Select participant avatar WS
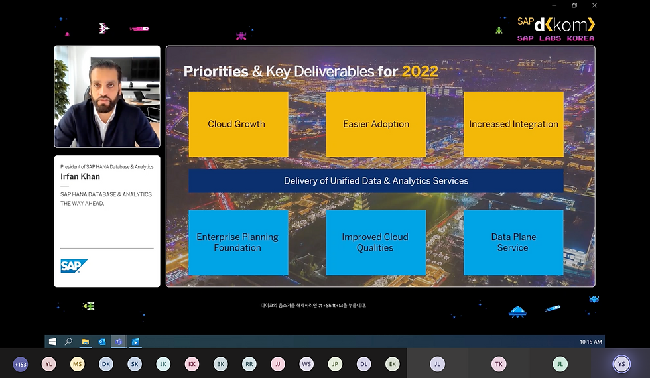This screenshot has height=378, width=650. coord(306,364)
